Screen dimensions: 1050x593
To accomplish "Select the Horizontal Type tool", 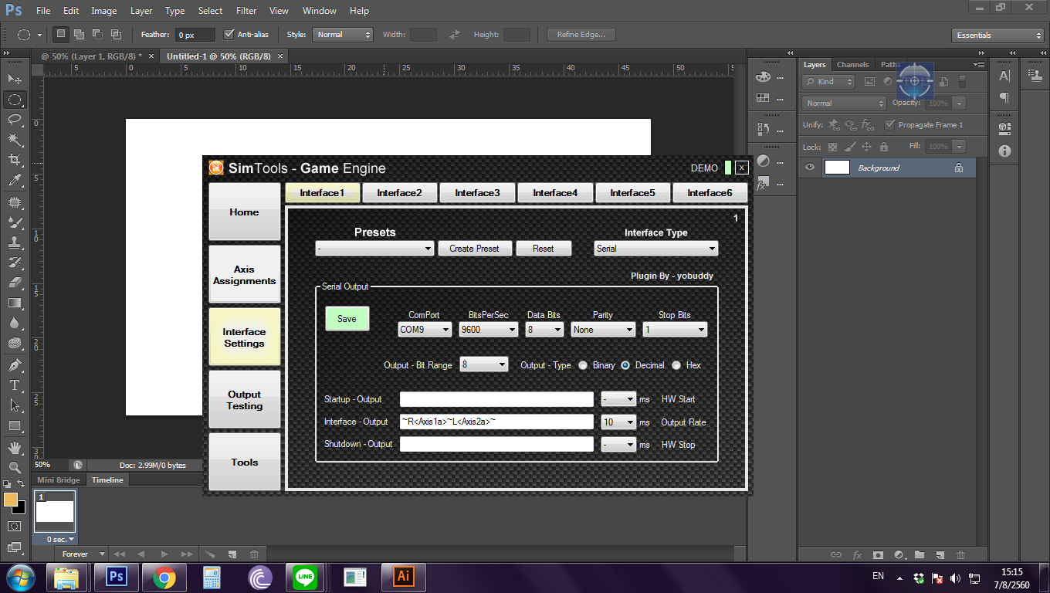I will (15, 385).
